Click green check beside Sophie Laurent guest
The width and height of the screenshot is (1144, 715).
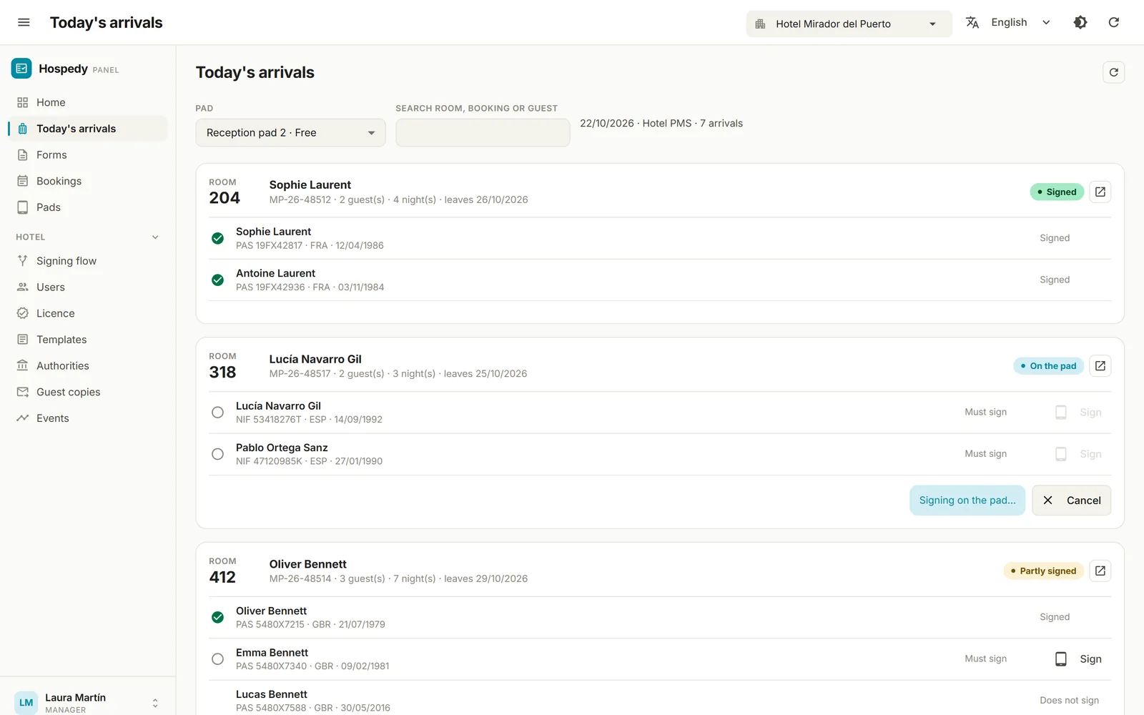pos(217,238)
